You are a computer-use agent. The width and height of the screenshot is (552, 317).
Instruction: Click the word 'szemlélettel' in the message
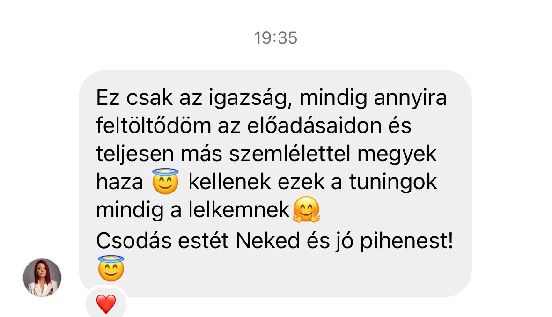(290, 154)
